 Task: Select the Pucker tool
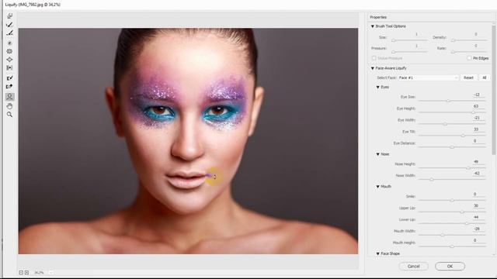pos(9,51)
